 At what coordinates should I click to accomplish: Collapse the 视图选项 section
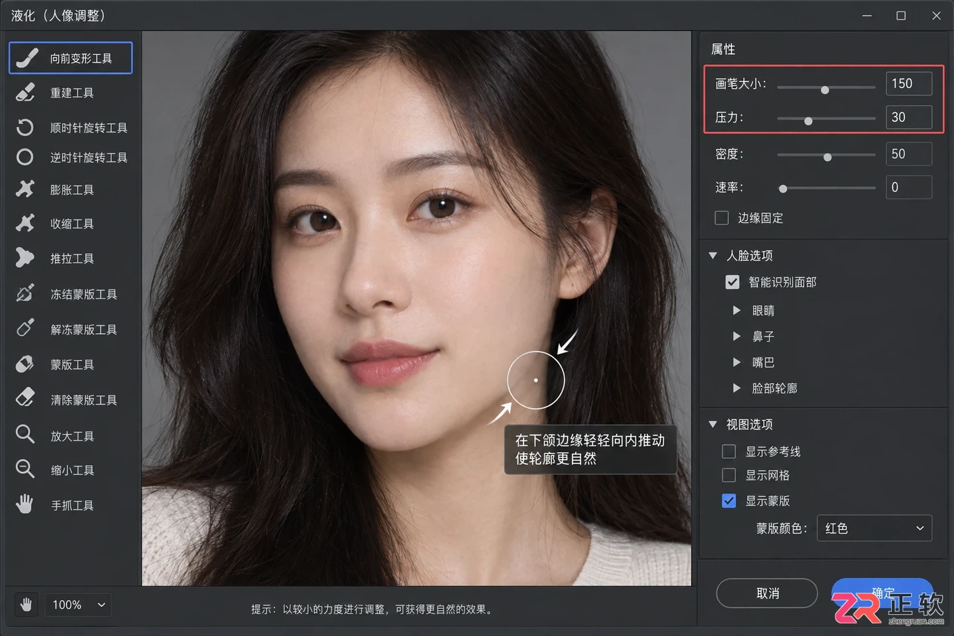(713, 424)
